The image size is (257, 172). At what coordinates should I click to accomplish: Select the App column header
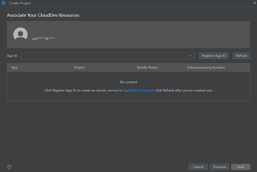[15, 67]
